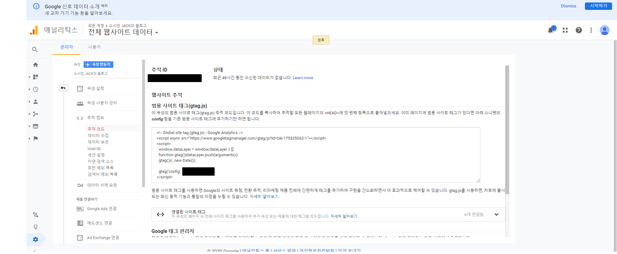Viewport: 617px width, 254px height.
Task: Go to Home via the house icon
Action: [36, 65]
